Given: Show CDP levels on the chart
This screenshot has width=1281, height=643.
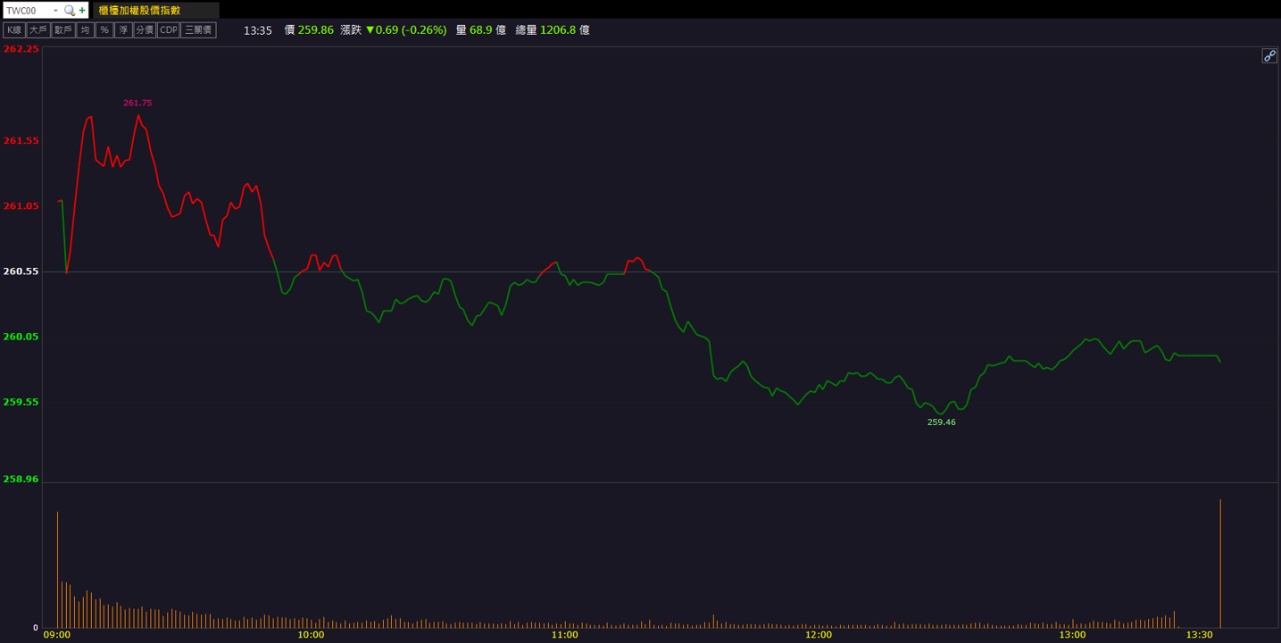Looking at the screenshot, I should (168, 30).
